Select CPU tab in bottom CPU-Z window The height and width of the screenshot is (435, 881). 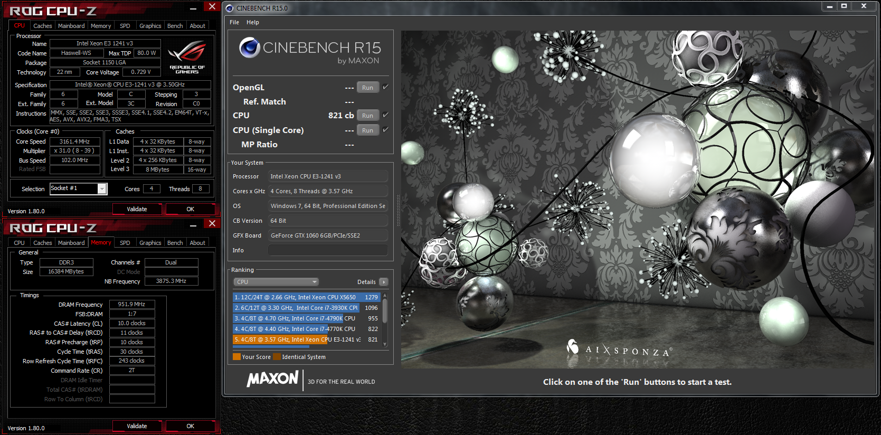coord(19,243)
